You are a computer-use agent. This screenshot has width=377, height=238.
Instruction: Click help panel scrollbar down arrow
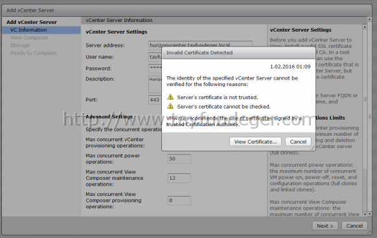365,214
